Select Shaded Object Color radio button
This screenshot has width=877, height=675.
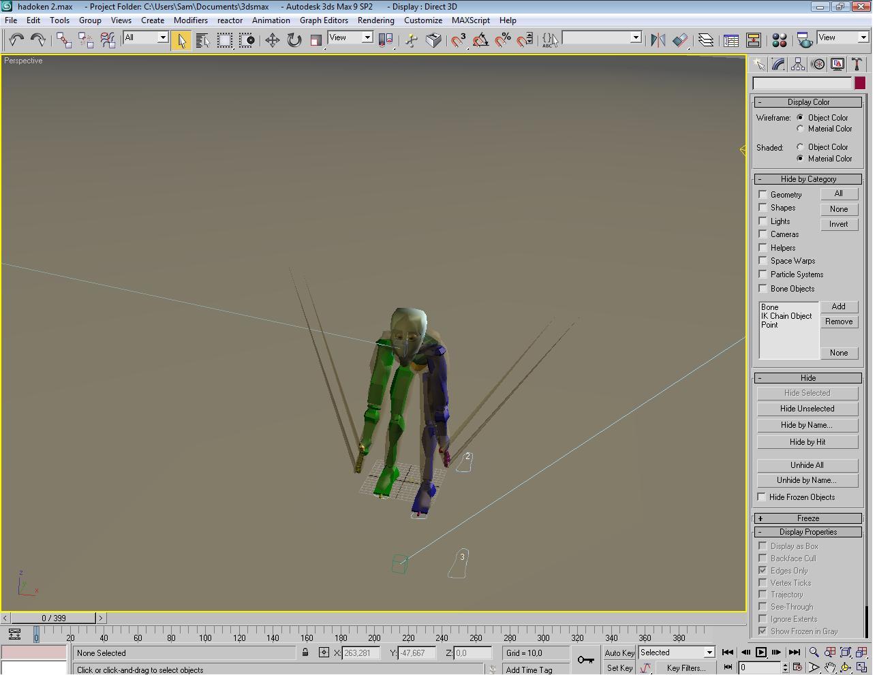(801, 147)
